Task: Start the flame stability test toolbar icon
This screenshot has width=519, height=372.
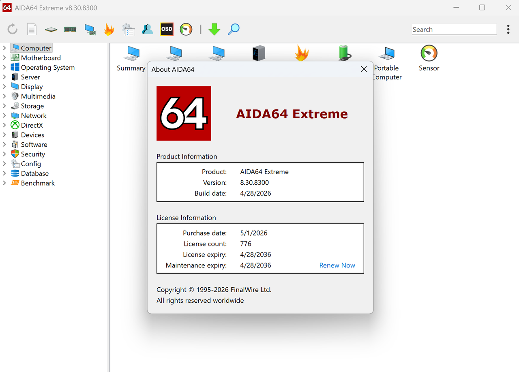Action: click(x=109, y=29)
